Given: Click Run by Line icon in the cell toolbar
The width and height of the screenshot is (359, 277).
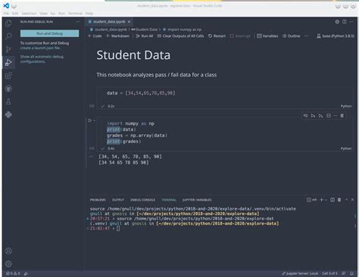Looking at the screenshot, I should (x=305, y=116).
